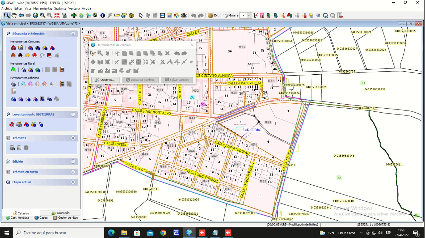This screenshot has height=238, width=425.
Task: Click the Opciones... button
Action: [x=105, y=80]
